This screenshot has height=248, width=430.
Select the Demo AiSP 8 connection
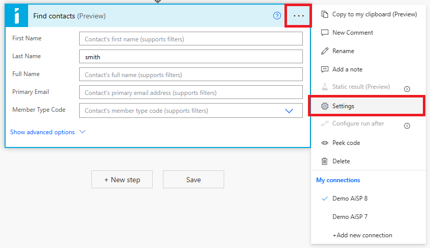pos(350,199)
